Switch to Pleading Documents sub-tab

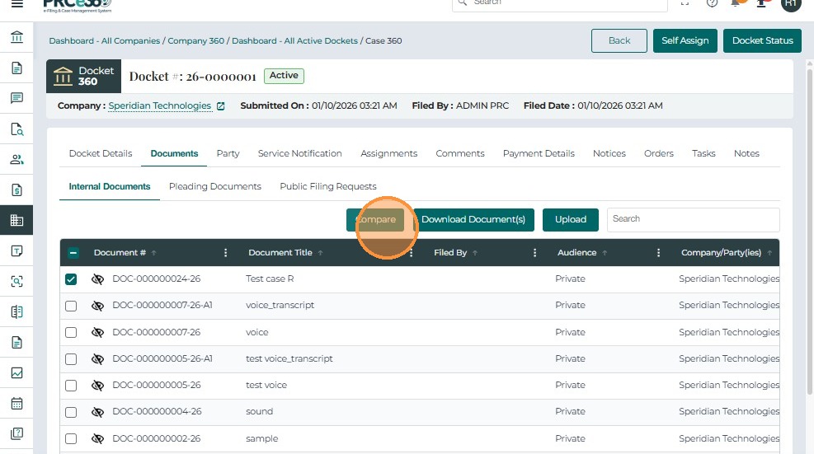coord(215,187)
